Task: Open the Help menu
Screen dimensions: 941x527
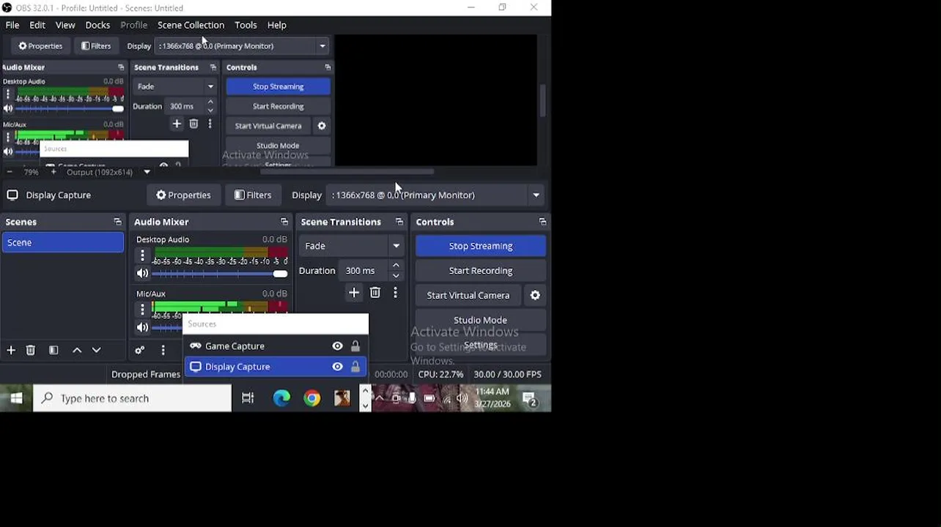Action: point(276,25)
